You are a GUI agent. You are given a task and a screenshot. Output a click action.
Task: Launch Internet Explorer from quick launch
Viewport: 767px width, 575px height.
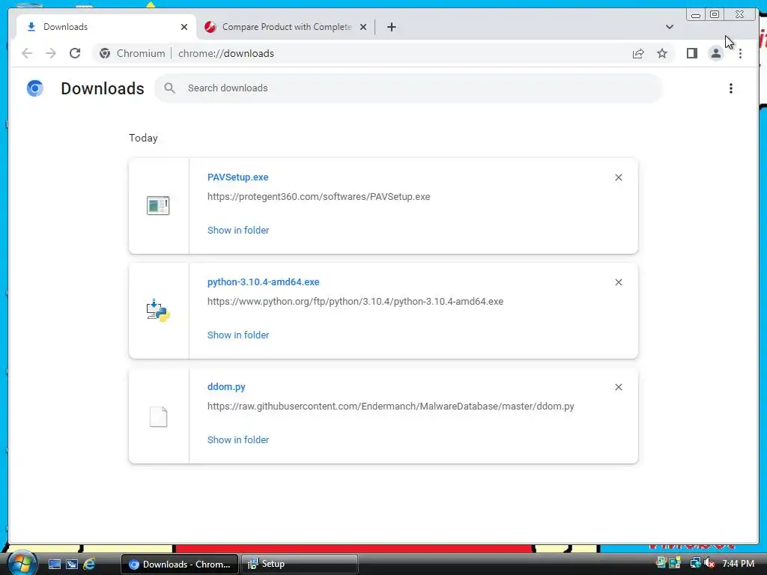coord(89,564)
